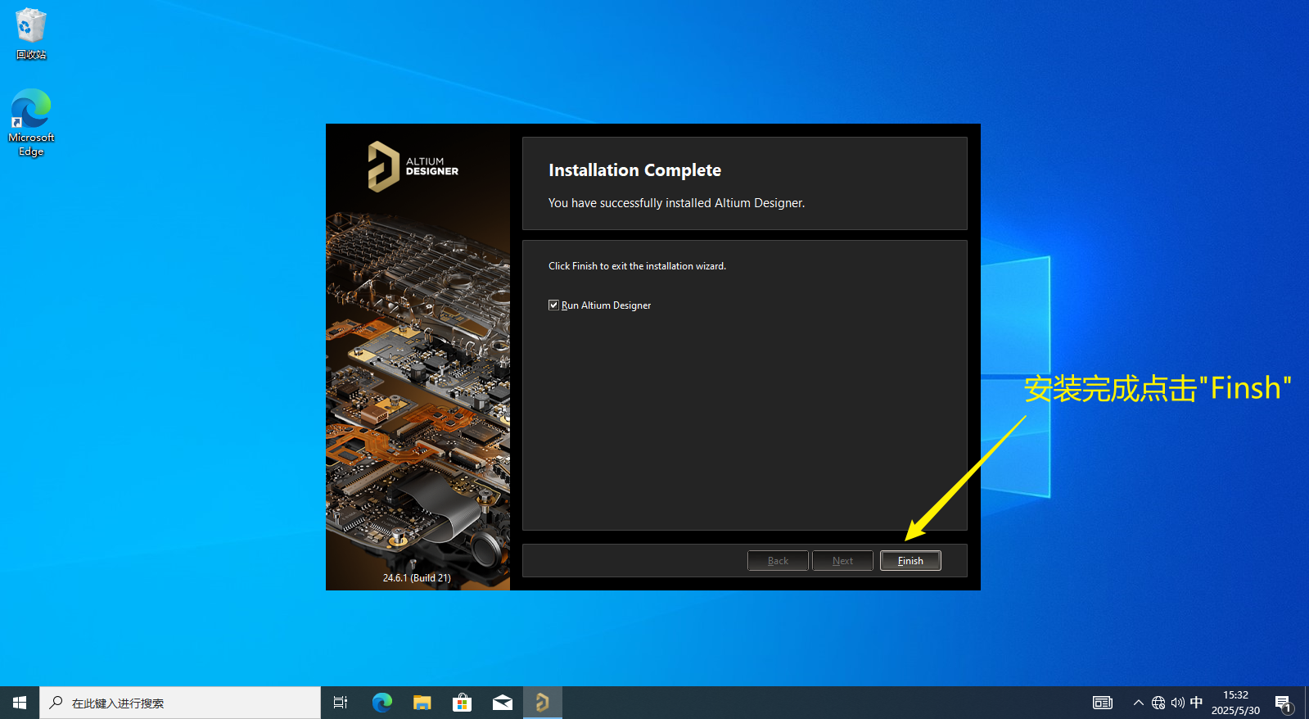Click the taskbar search box
The image size is (1309, 719).
(180, 703)
